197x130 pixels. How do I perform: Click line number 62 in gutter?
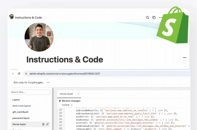(61, 110)
